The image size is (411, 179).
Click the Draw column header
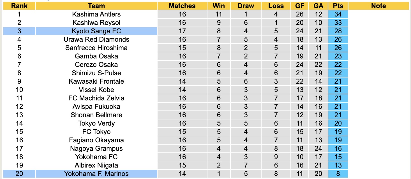(246, 6)
